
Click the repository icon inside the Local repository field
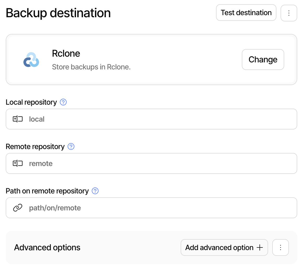17,119
